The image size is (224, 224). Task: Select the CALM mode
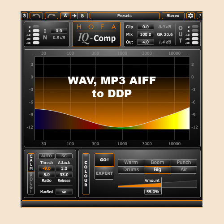click(31, 162)
